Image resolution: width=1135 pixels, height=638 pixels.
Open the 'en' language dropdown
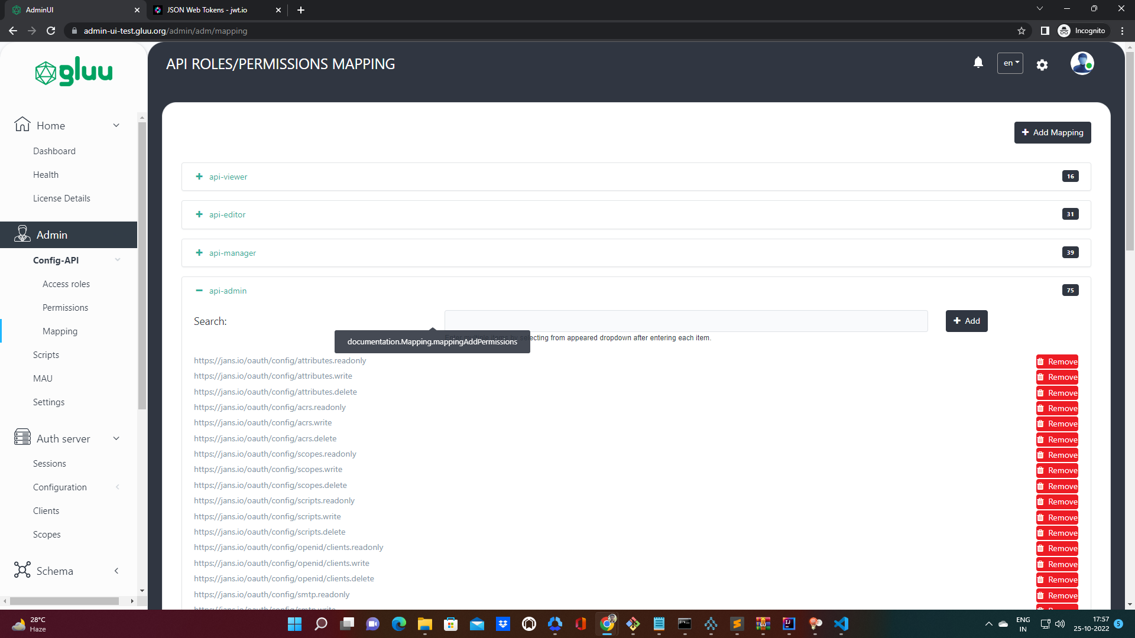point(1010,63)
